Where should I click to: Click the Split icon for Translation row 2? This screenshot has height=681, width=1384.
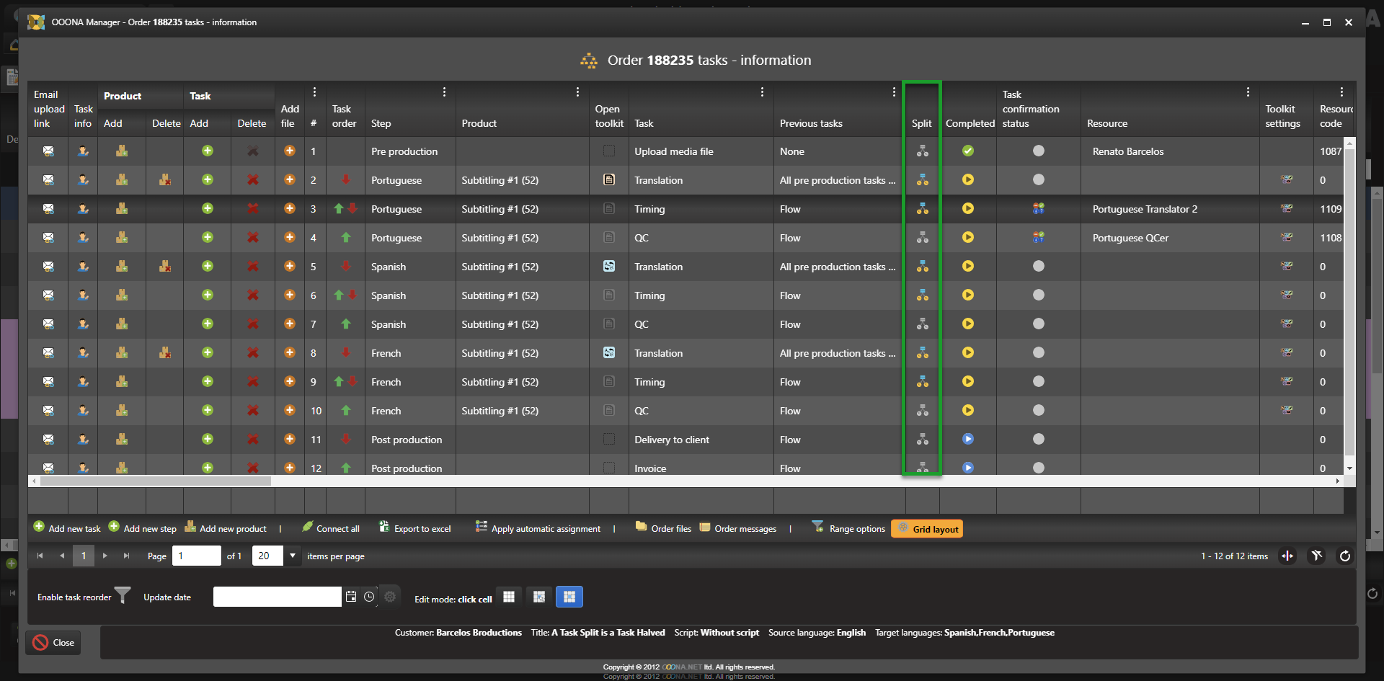(922, 180)
